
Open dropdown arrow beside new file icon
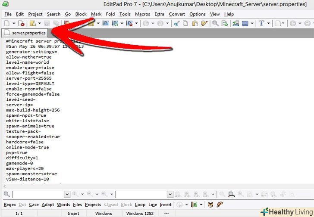tap(14, 23)
